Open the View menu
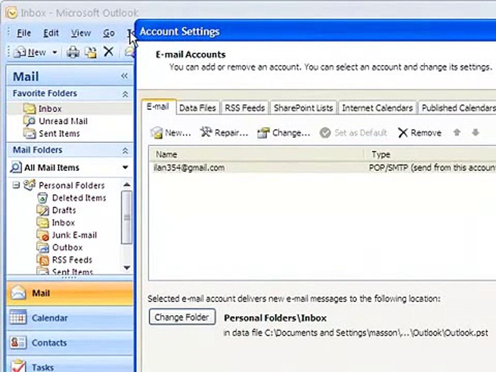Screen dimensions: 496x372 click(x=81, y=33)
